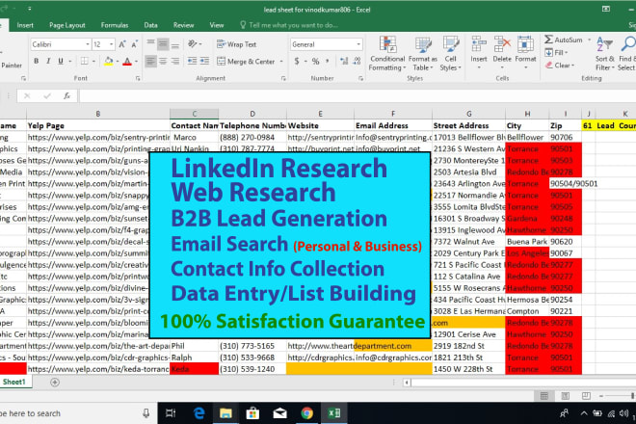Open the Page Layout tab
This screenshot has width=636, height=424.
[66, 25]
